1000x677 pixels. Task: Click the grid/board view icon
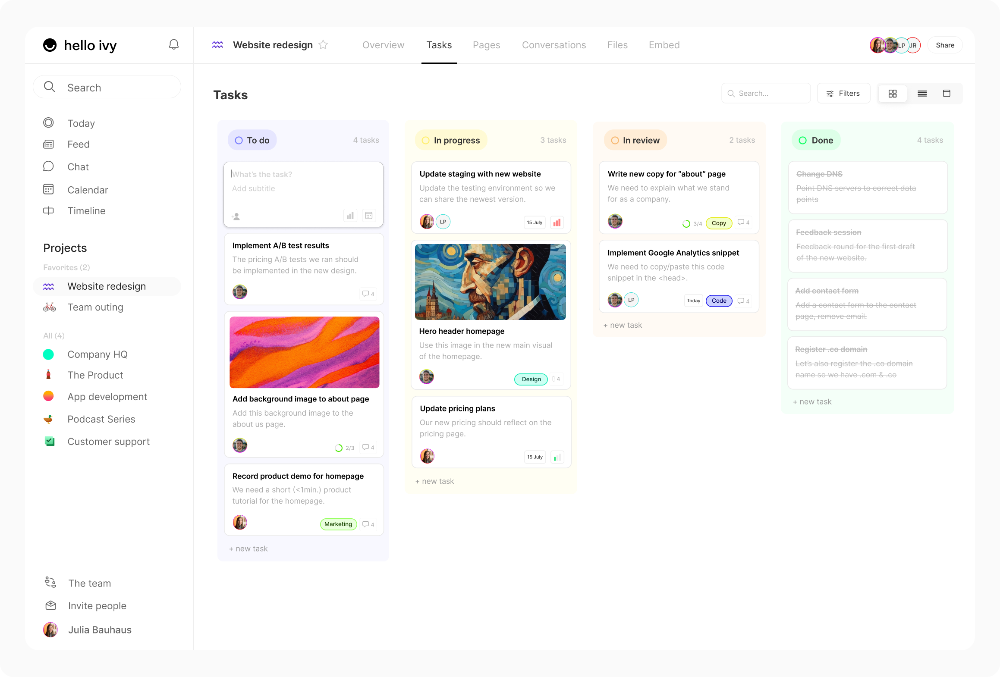pyautogui.click(x=893, y=93)
